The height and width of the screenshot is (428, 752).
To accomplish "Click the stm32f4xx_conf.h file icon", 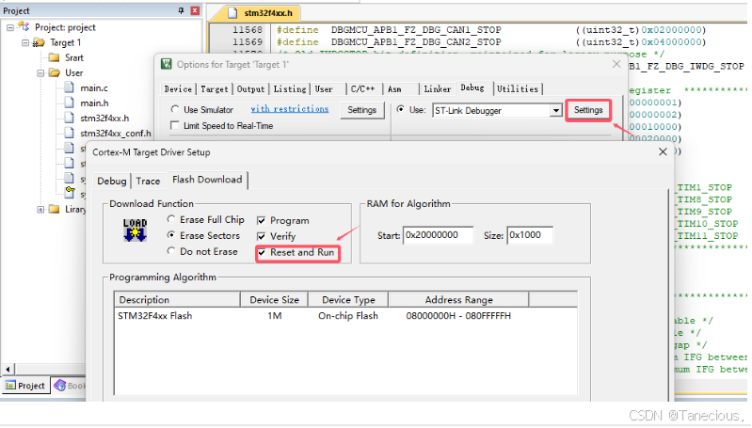I will click(69, 133).
